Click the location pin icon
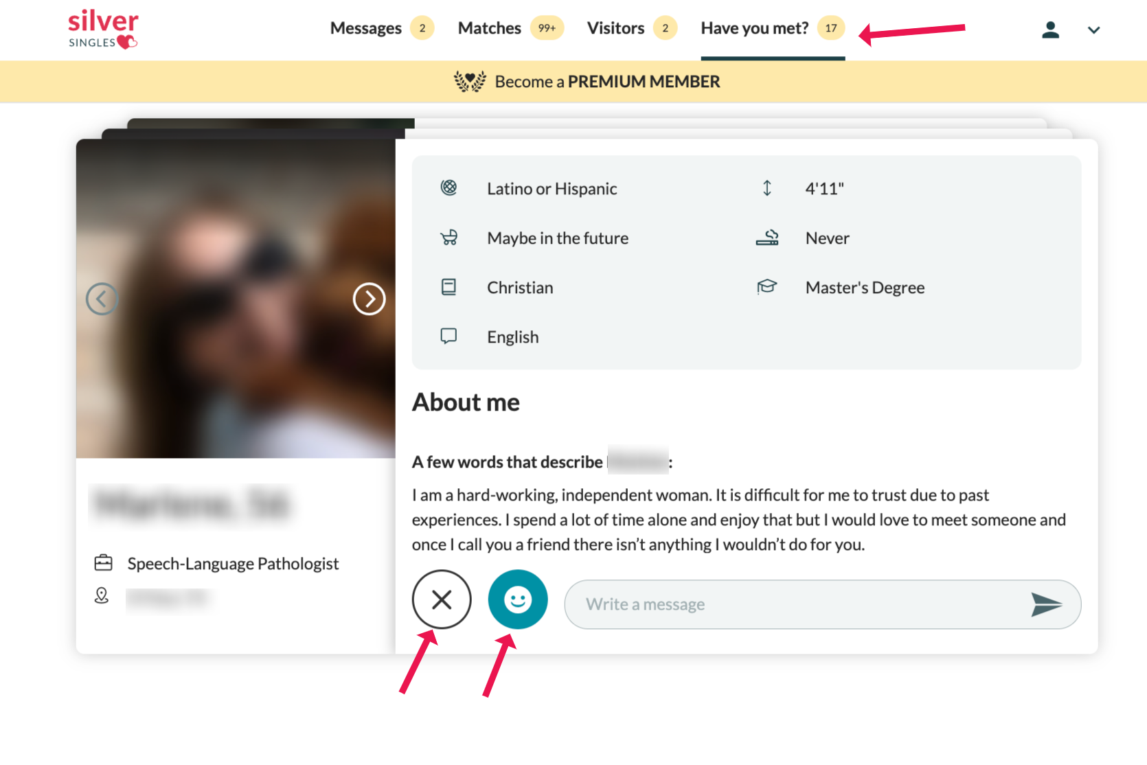Screen dimensions: 1147x765 pyautogui.click(x=102, y=595)
